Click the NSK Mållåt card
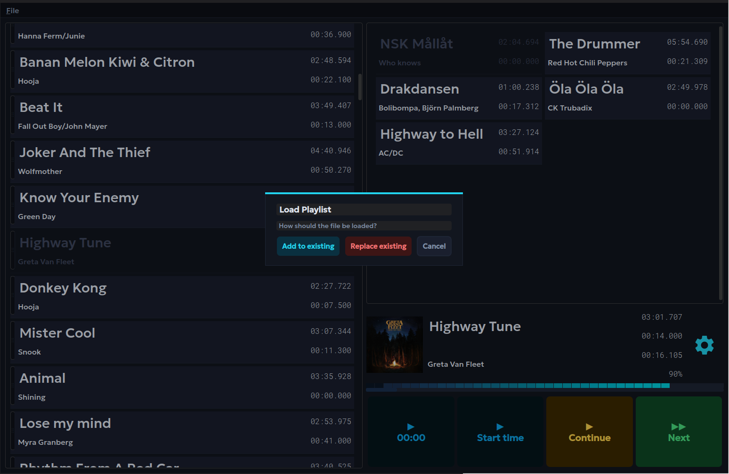Viewport: 729px width, 474px height. 459,53
